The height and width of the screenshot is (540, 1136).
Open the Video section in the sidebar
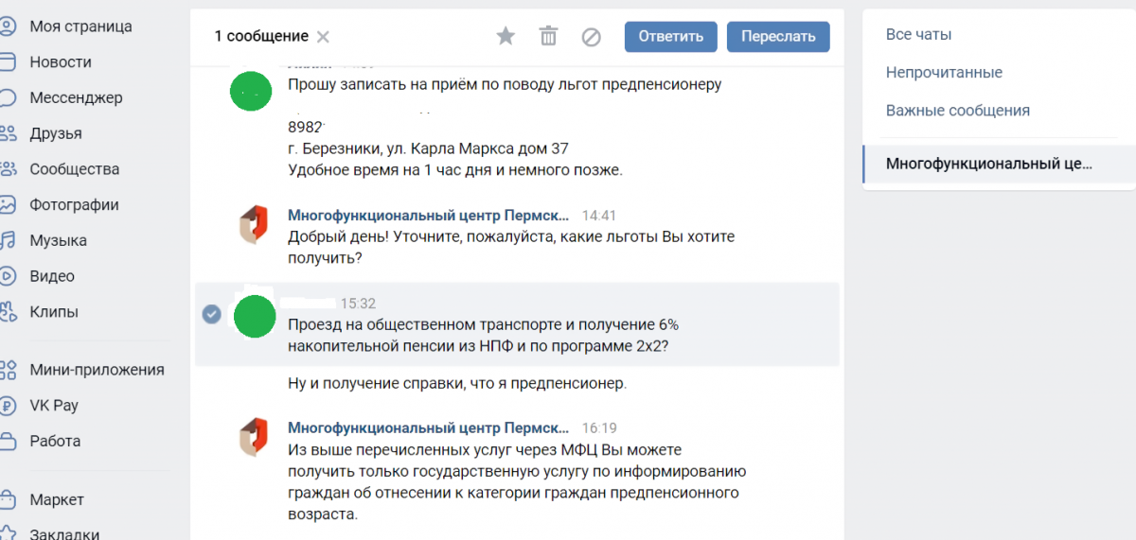click(52, 276)
